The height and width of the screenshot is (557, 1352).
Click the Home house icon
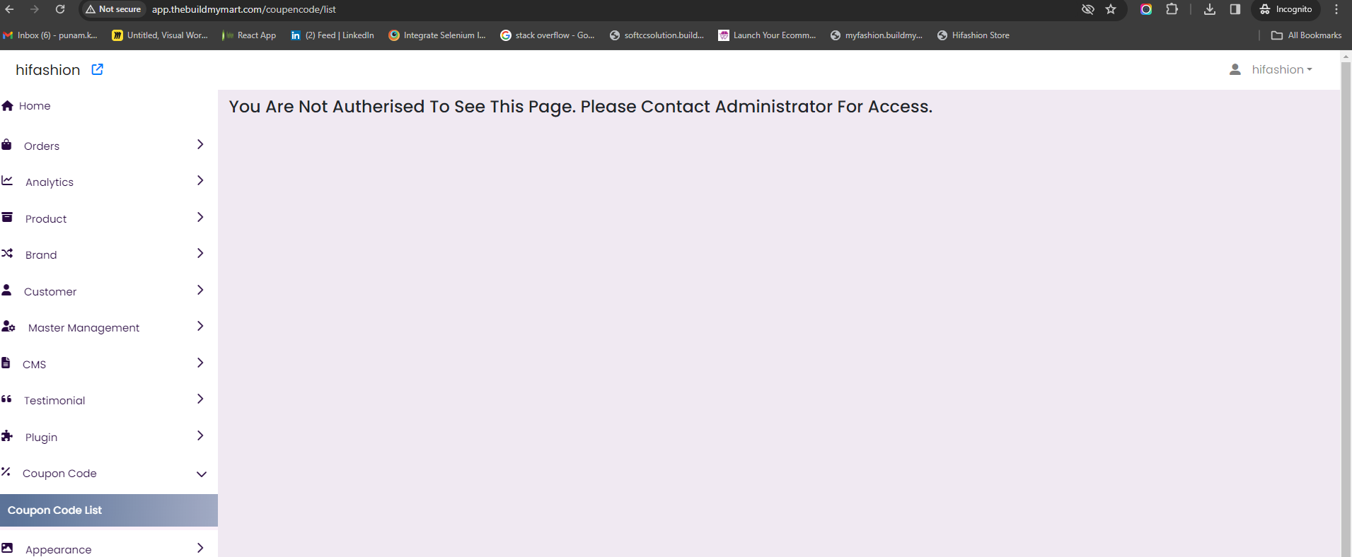(x=8, y=105)
